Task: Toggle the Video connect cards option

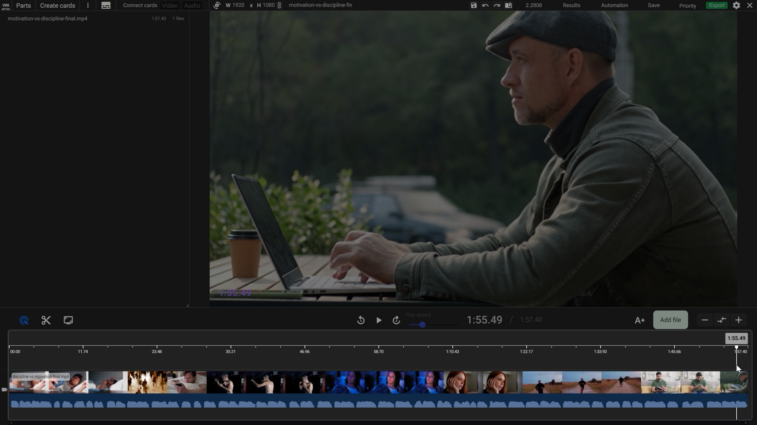Action: tap(170, 5)
